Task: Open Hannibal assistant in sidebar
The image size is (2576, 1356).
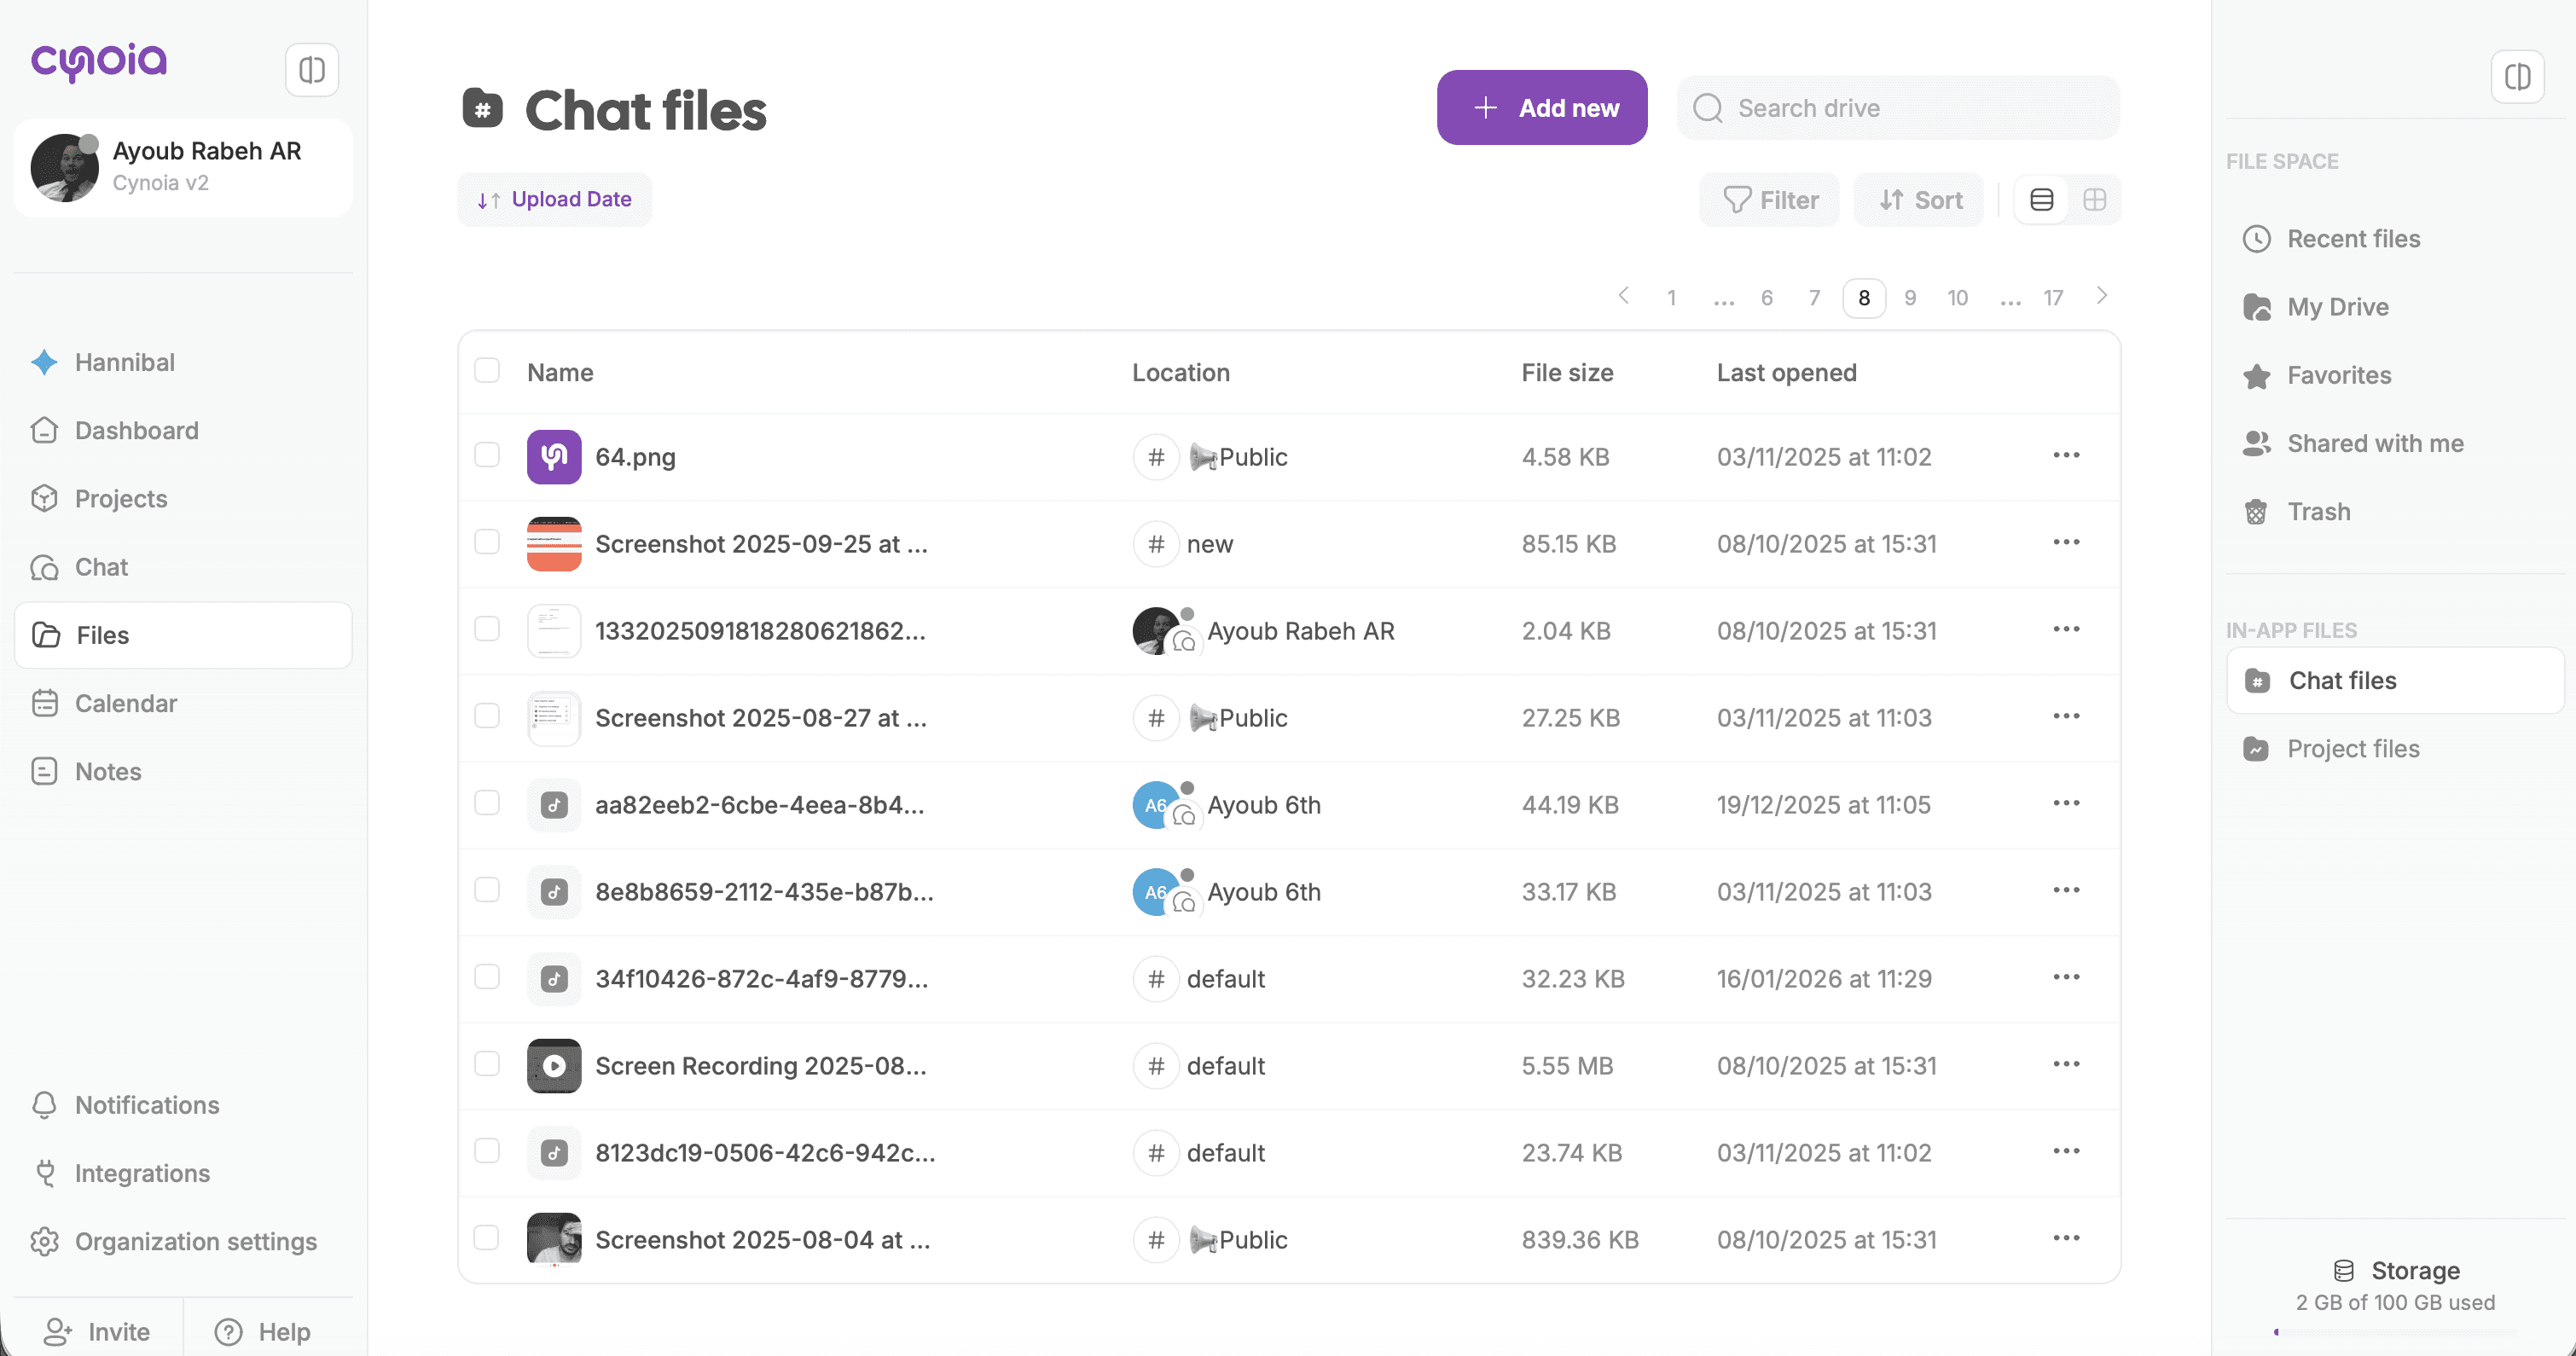Action: [124, 362]
